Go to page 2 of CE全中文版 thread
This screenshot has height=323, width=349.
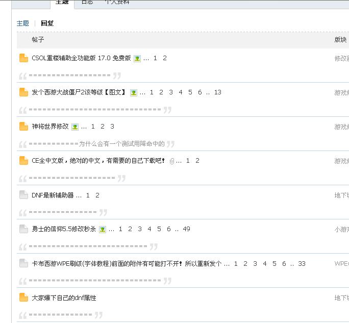click(197, 161)
